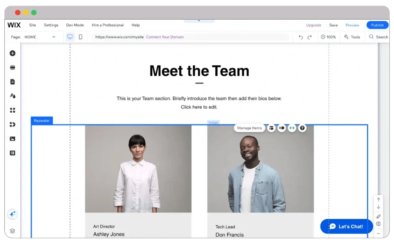Open the 100% zoom control
394x244 pixels.
click(x=328, y=37)
